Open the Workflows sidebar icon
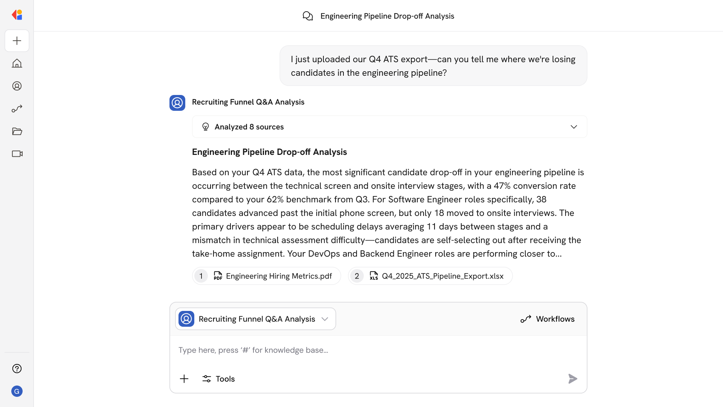The width and height of the screenshot is (723, 407). point(17,109)
